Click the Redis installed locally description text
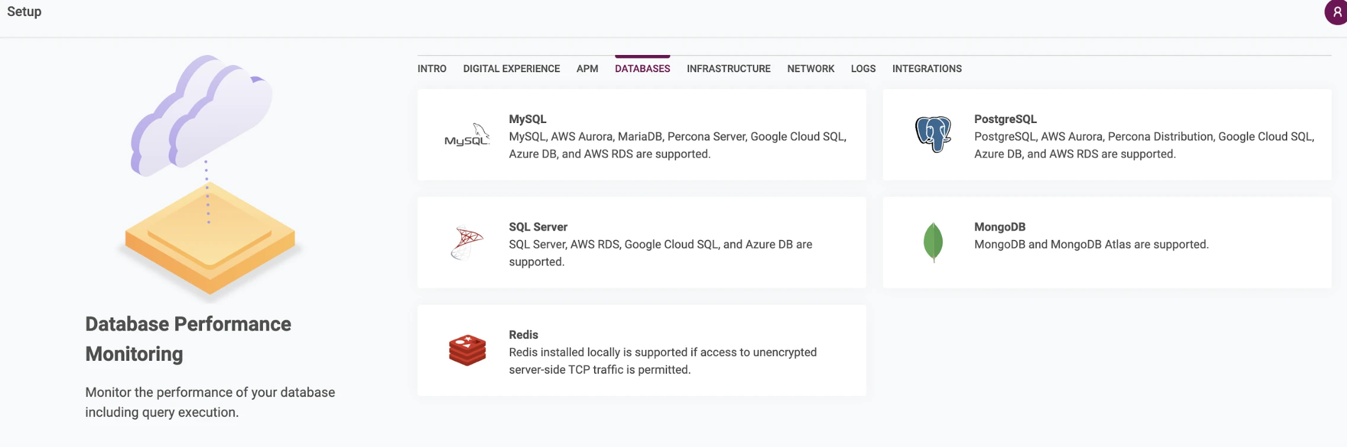 tap(663, 361)
